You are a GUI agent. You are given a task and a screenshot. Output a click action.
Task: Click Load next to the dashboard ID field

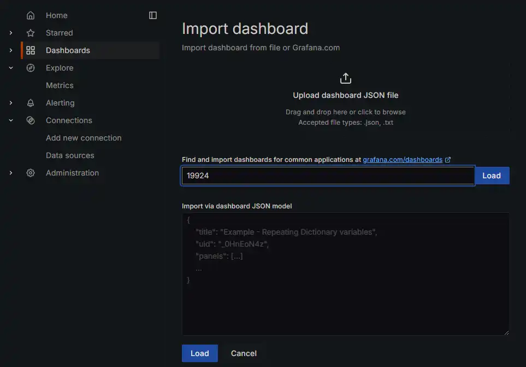click(492, 175)
